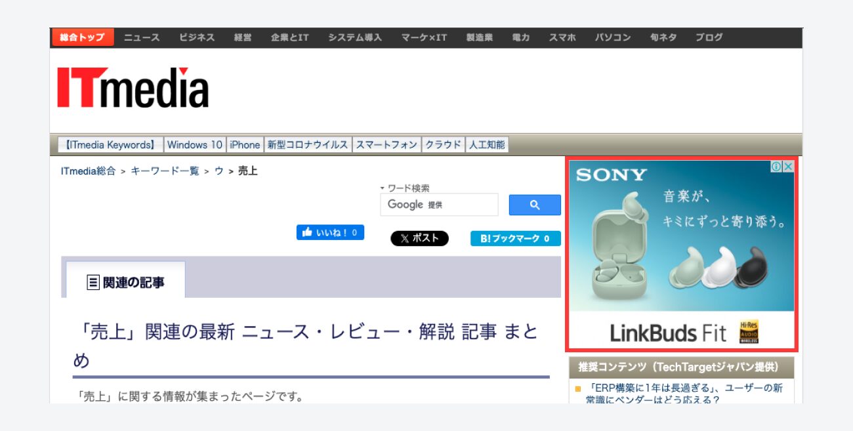Open the ブログ menu item

pos(709,37)
